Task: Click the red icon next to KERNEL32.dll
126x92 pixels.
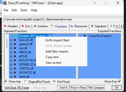Action: tap(15, 64)
